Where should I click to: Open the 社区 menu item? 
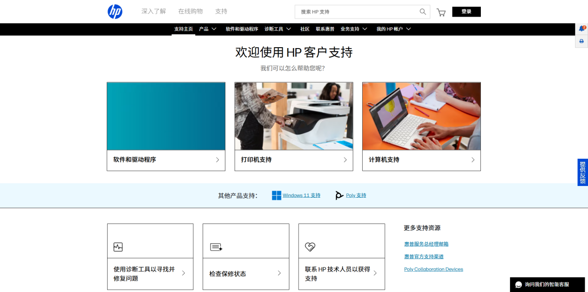click(x=305, y=29)
